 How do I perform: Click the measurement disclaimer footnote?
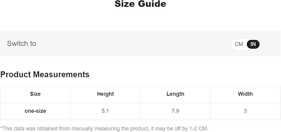tap(104, 128)
